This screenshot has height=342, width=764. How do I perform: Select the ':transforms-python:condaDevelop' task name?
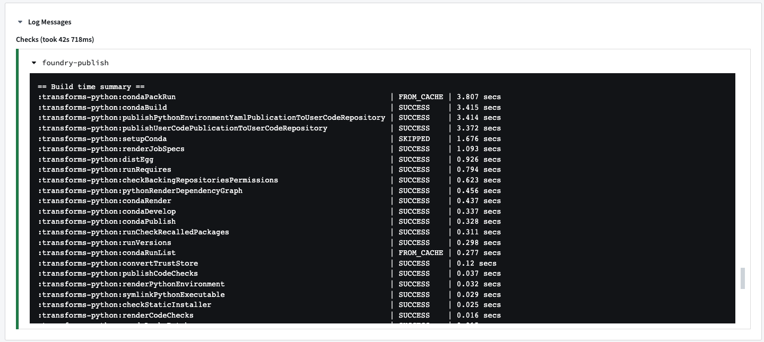pos(107,212)
